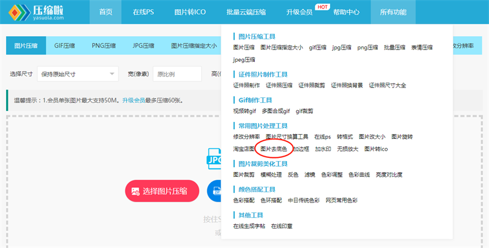Open 反色 tool link
Viewport: 489px width, 248px height.
coord(293,175)
